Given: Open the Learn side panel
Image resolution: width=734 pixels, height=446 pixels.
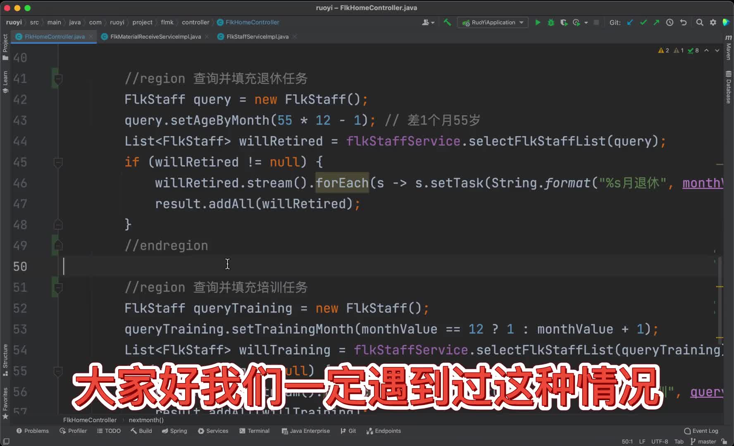Looking at the screenshot, I should pyautogui.click(x=5, y=82).
